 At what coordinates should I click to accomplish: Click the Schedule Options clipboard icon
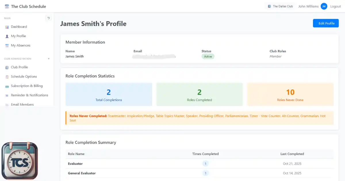(x=7, y=77)
